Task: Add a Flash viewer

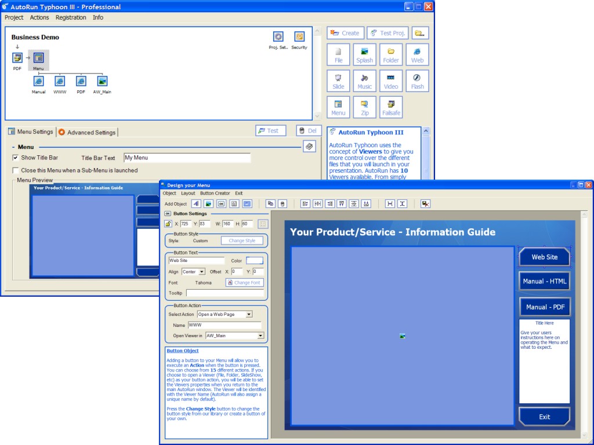Action: click(x=417, y=81)
